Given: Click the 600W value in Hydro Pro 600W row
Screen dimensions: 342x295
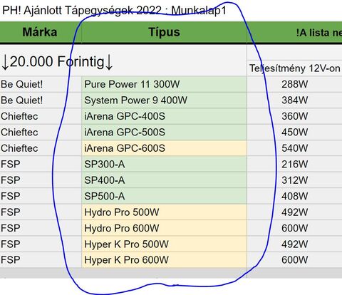Looking at the screenshot, I should 295,228.
